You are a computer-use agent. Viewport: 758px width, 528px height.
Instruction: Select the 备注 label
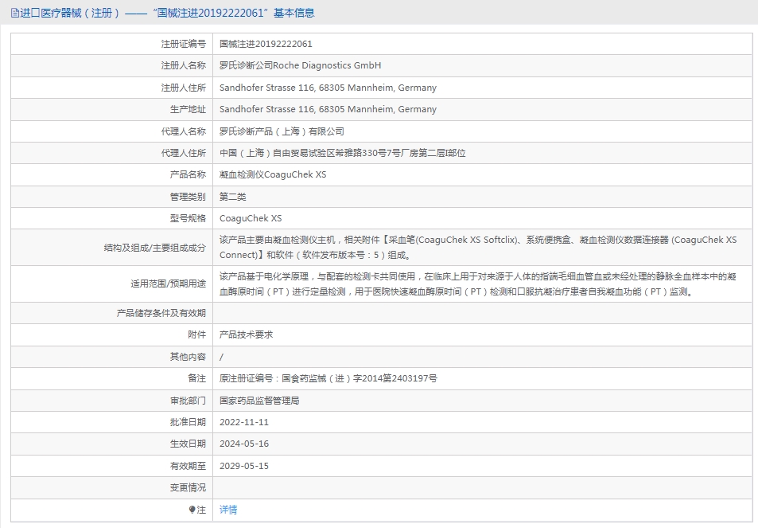[x=196, y=378]
